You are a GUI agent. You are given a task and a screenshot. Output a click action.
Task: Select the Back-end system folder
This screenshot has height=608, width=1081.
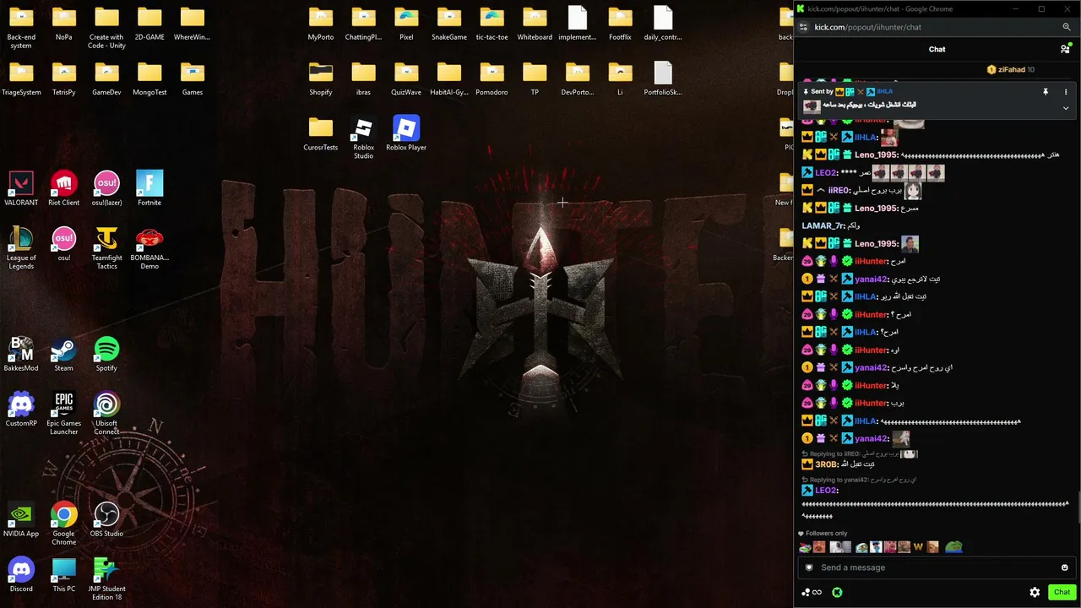point(21,28)
